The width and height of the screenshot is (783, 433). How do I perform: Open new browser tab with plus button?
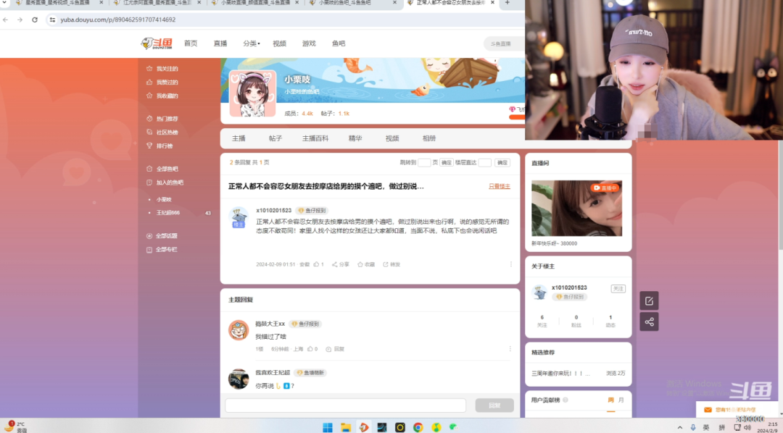[507, 3]
